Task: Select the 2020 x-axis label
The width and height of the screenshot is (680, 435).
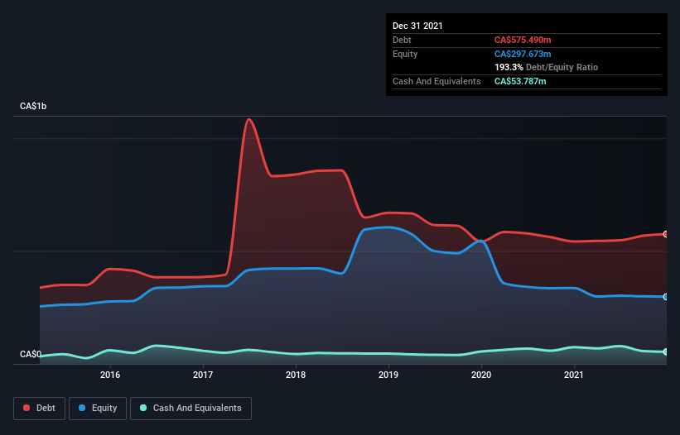Action: click(481, 375)
